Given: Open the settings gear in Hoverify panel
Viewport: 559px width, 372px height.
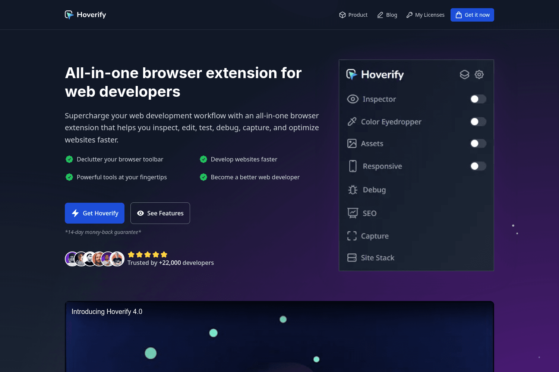Looking at the screenshot, I should 479,74.
